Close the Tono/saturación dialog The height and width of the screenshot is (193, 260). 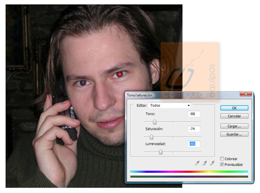(x=246, y=94)
